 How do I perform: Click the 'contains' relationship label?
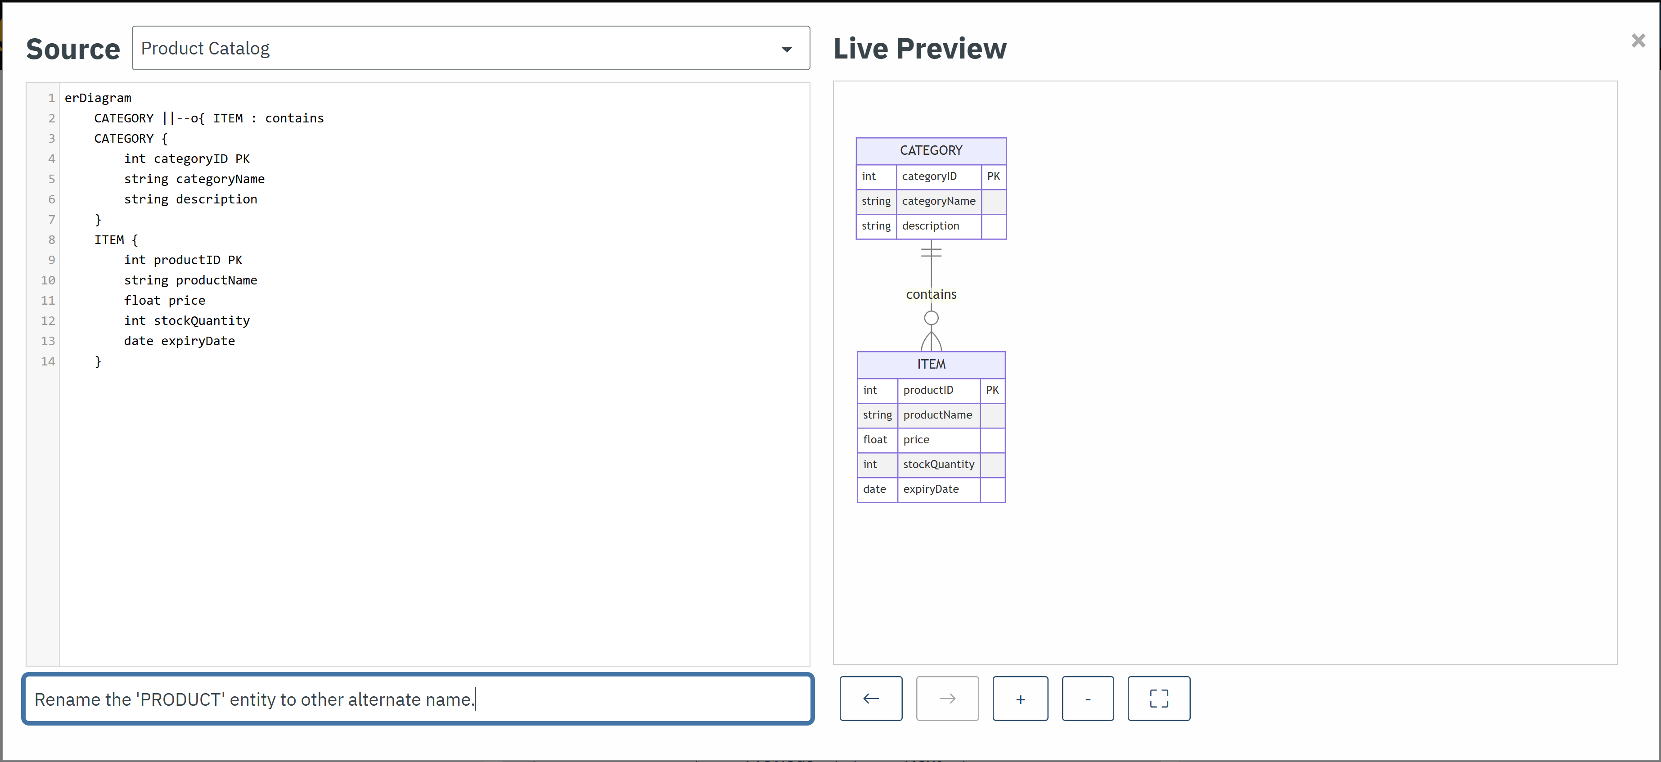click(x=931, y=295)
